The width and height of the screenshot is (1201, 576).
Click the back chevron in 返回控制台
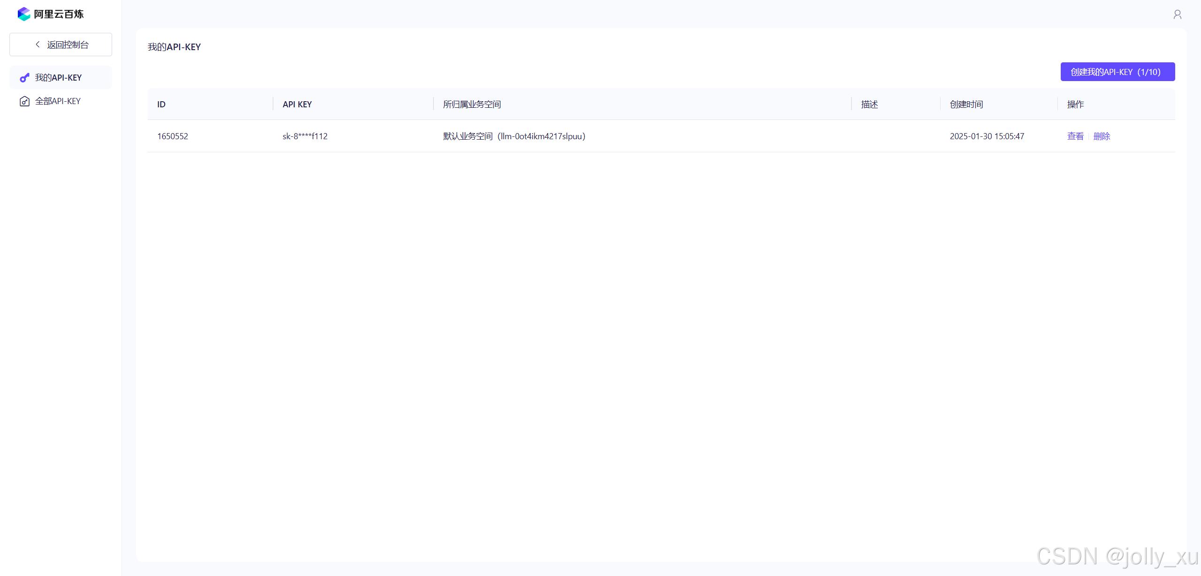pos(38,45)
